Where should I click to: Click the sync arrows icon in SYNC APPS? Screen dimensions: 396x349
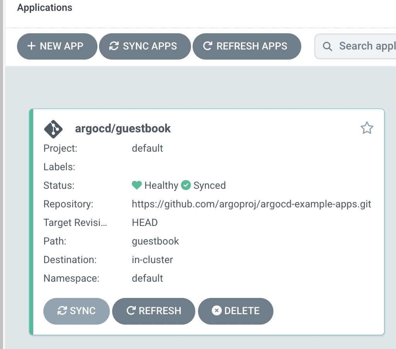tap(114, 46)
